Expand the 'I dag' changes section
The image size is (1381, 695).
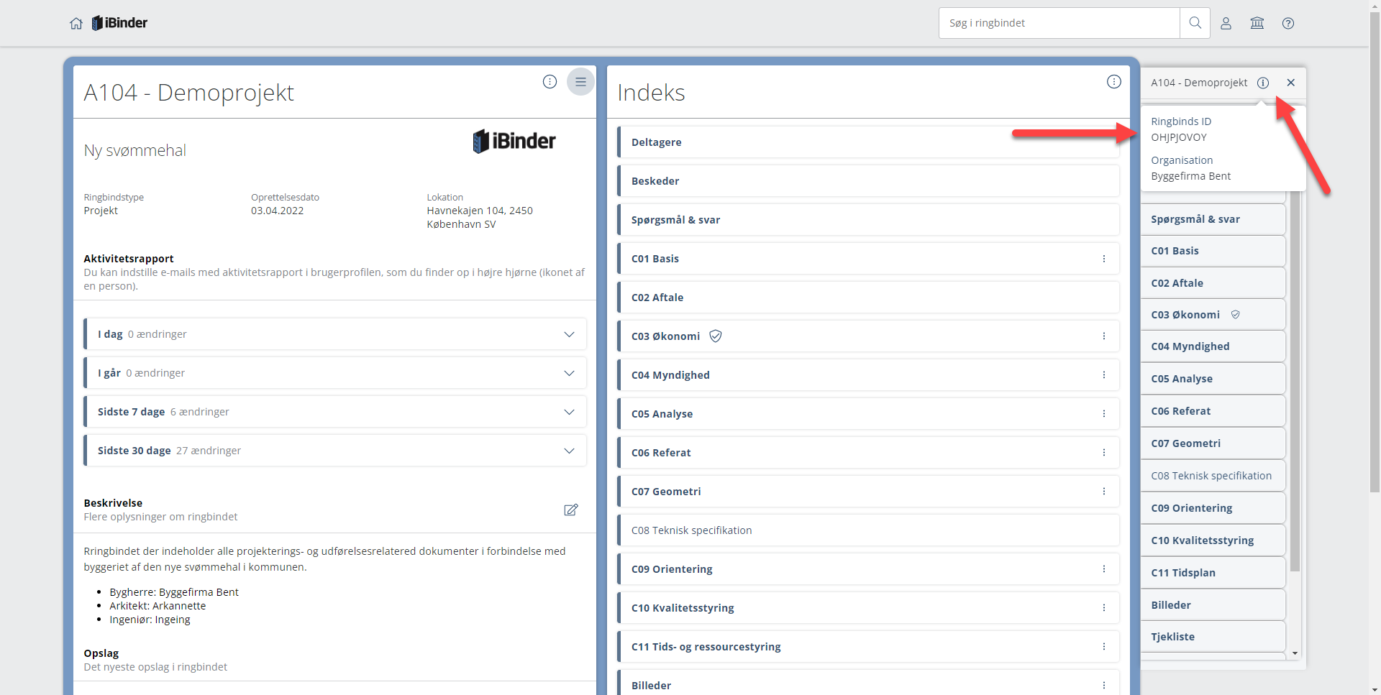coord(569,334)
